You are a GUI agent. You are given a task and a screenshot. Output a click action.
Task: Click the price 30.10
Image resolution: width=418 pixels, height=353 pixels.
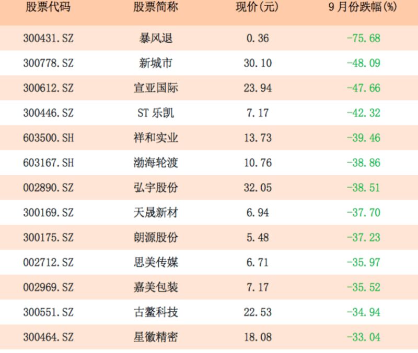coord(258,63)
